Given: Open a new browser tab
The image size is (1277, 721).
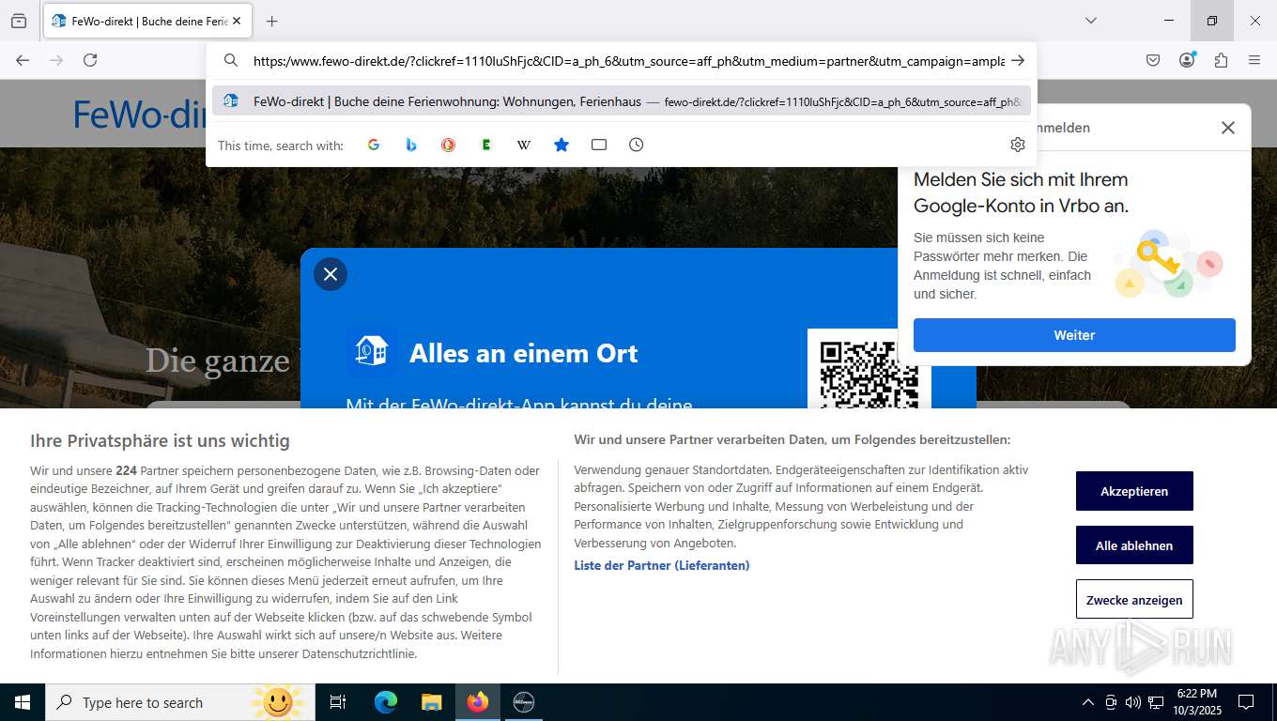Looking at the screenshot, I should point(271,21).
